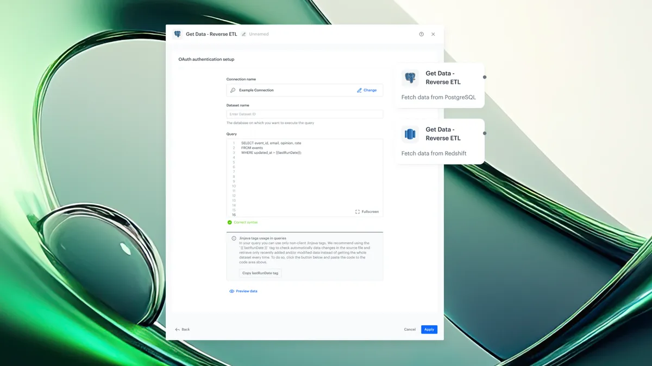Screen dimensions: 652x366
Task: Apply the Reverse ETL settings
Action: (x=429, y=330)
